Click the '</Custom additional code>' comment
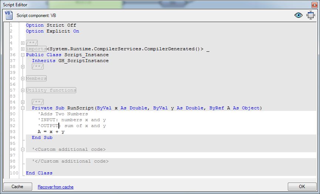320x194 pixels. [x=70, y=161]
